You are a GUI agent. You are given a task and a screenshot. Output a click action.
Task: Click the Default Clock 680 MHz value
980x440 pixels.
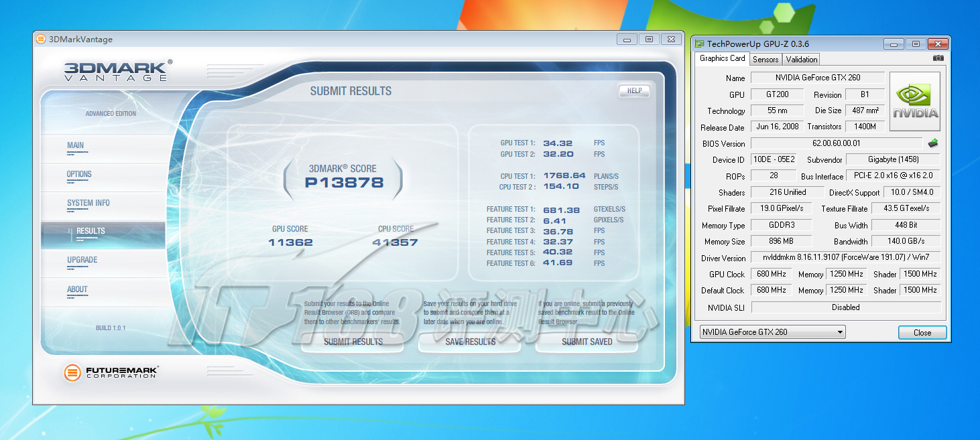point(771,290)
